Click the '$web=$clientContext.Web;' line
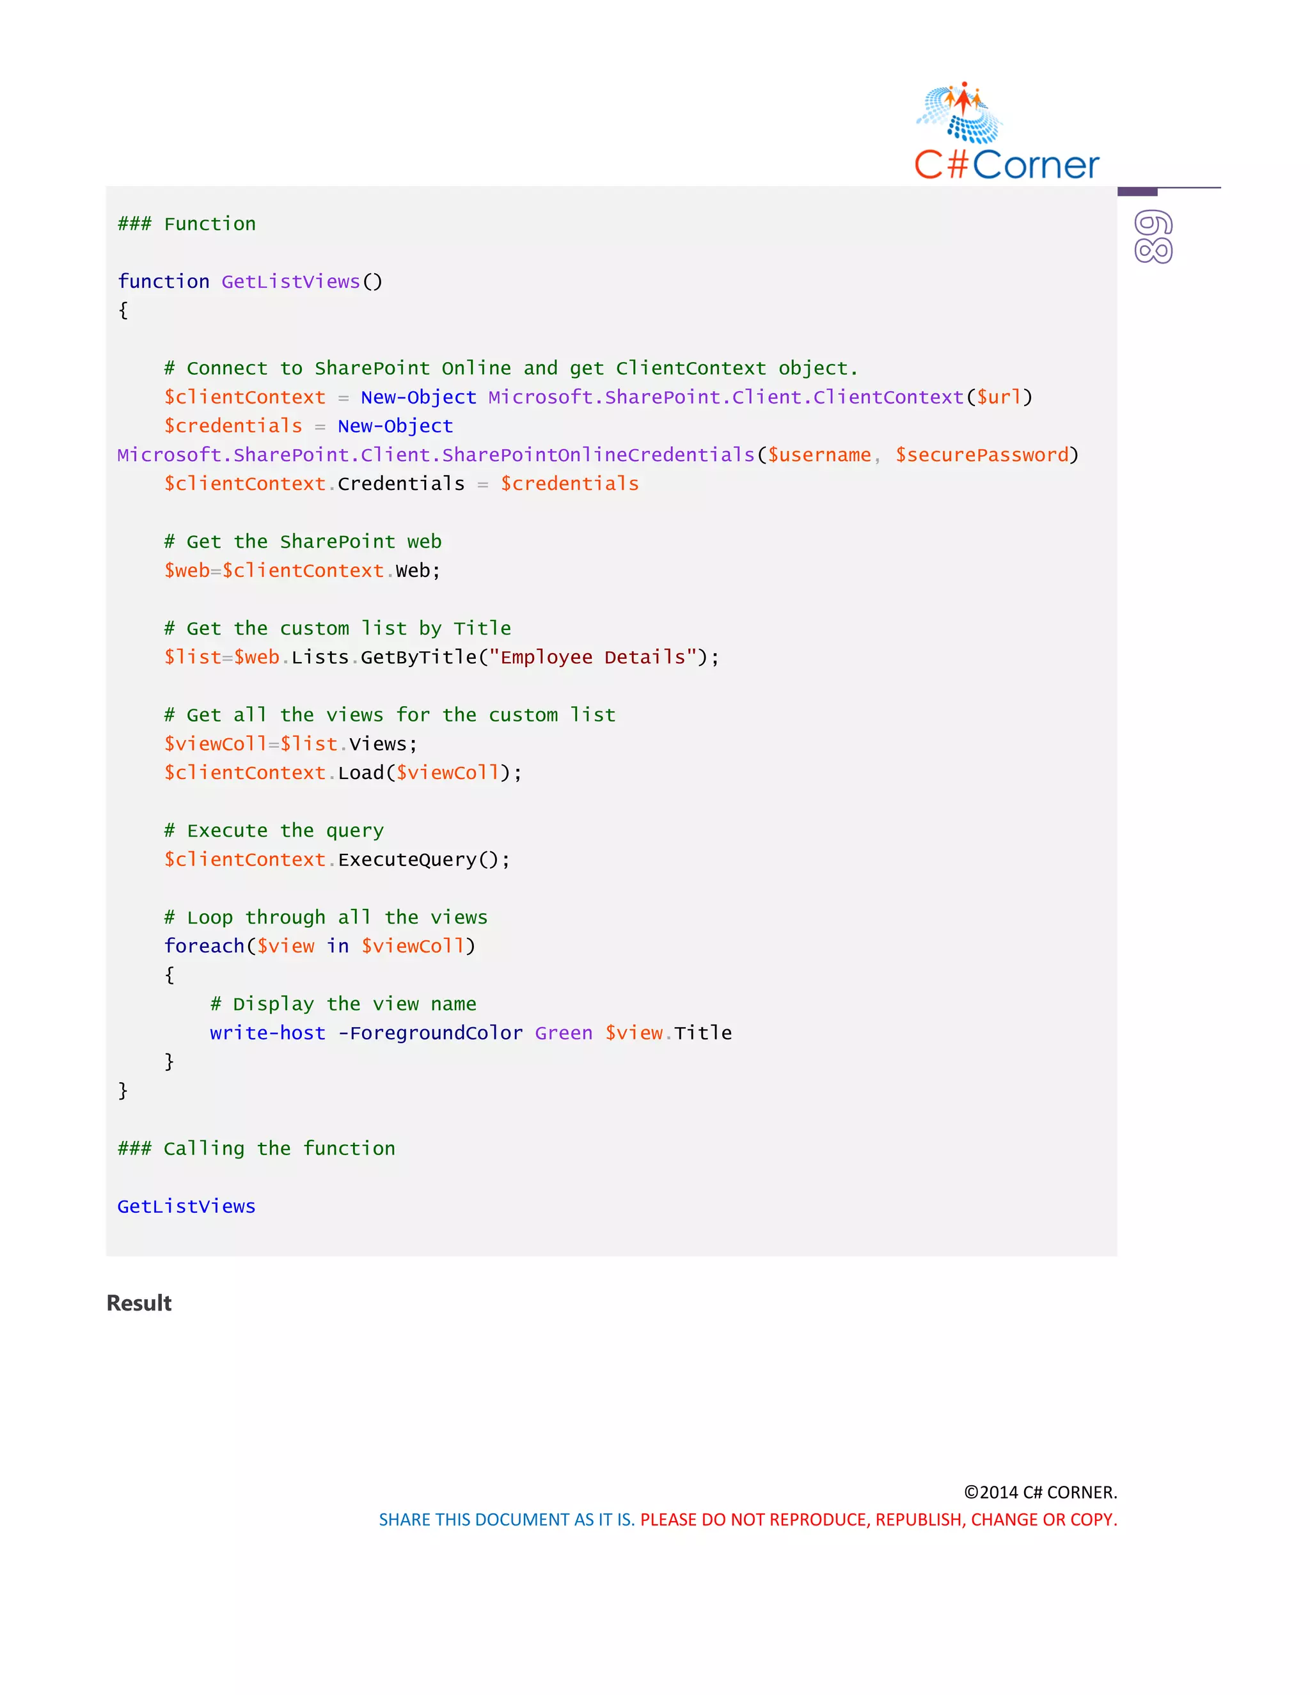The height and width of the screenshot is (1695, 1310). click(302, 571)
